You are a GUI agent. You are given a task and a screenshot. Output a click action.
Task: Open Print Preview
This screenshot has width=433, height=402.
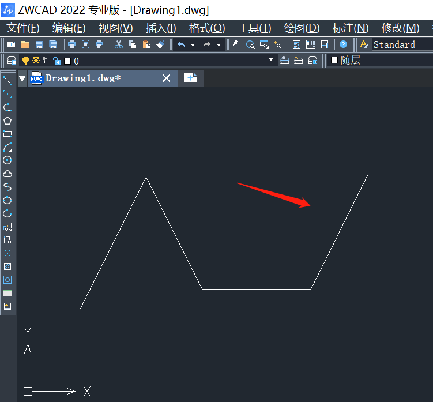click(85, 44)
